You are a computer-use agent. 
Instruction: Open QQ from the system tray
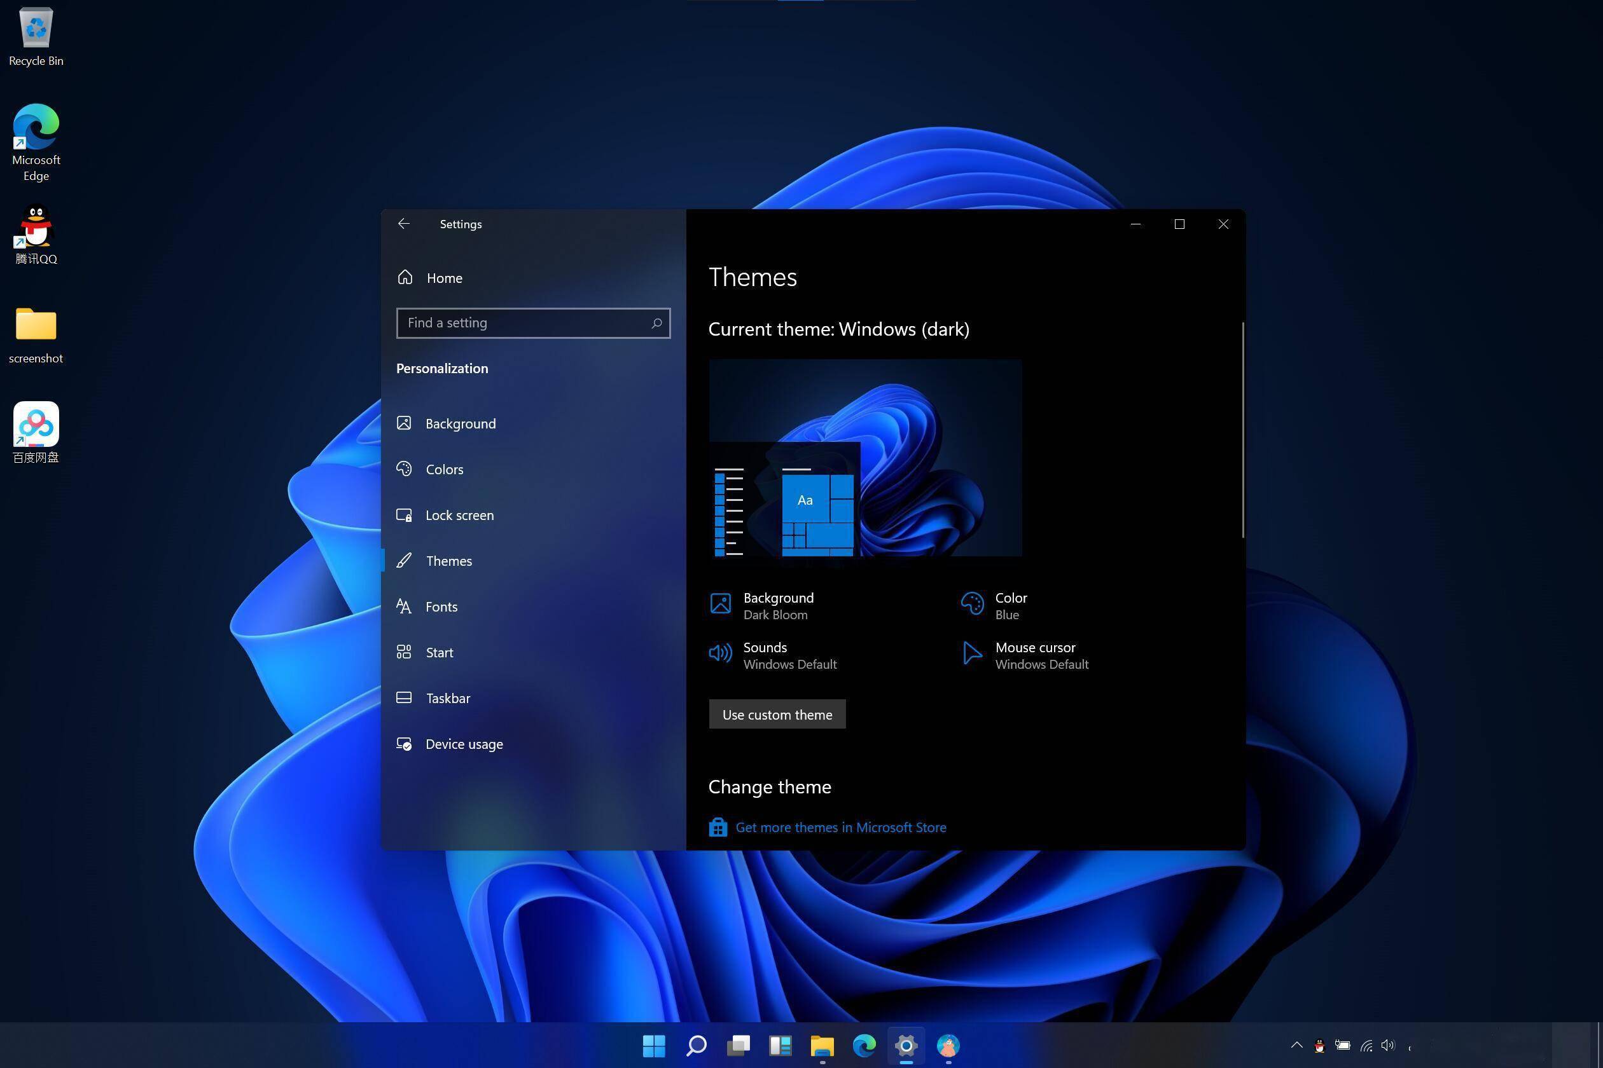pos(1319,1046)
